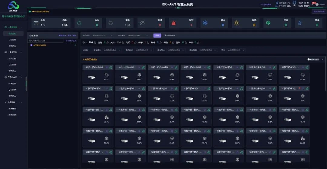Uncheck the unassigned area devices checkbox

pyautogui.click(x=31, y=45)
